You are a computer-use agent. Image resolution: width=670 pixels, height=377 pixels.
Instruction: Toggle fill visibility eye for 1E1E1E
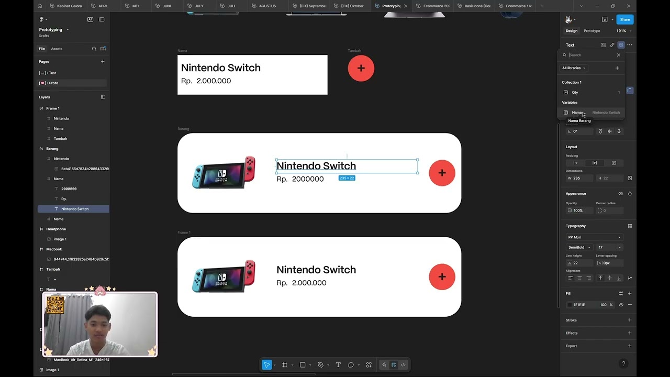click(x=621, y=305)
